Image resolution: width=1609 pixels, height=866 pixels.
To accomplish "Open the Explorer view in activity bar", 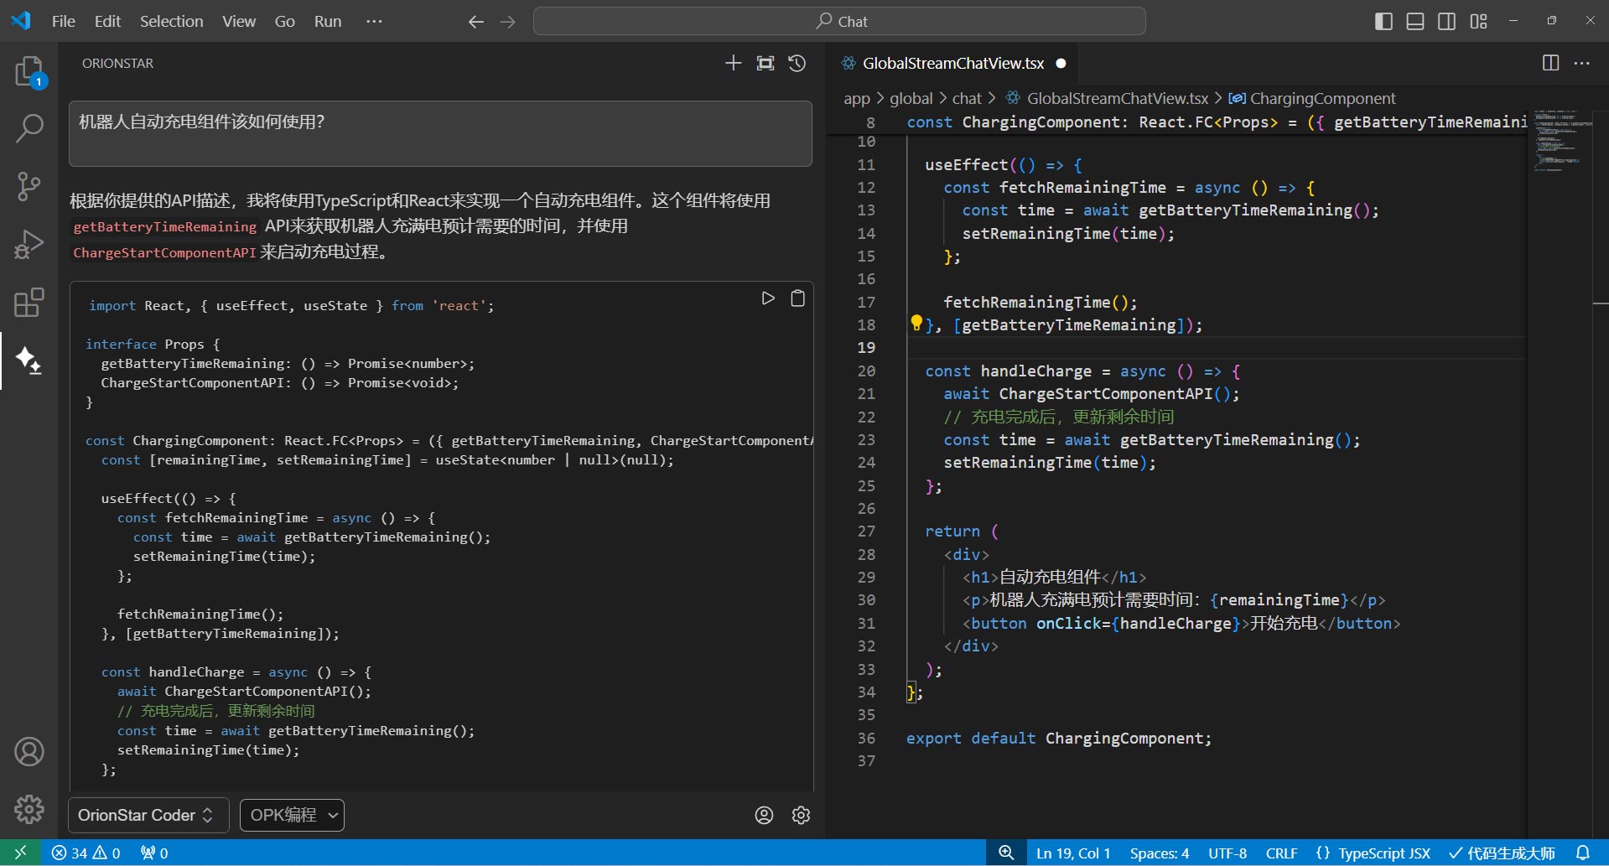I will 29,71.
